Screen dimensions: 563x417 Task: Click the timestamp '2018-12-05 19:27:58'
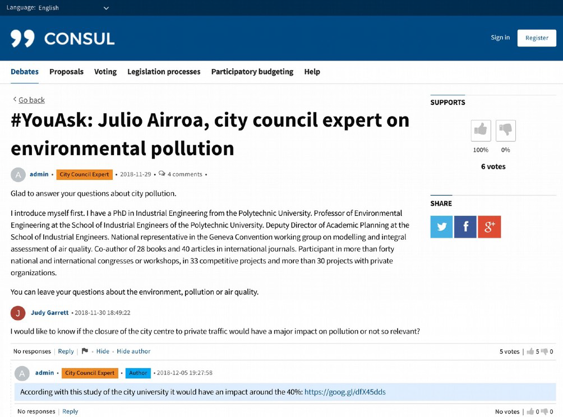point(184,373)
